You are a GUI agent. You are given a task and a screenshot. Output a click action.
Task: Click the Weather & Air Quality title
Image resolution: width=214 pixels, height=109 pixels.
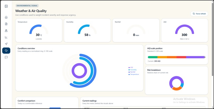tap(31, 11)
